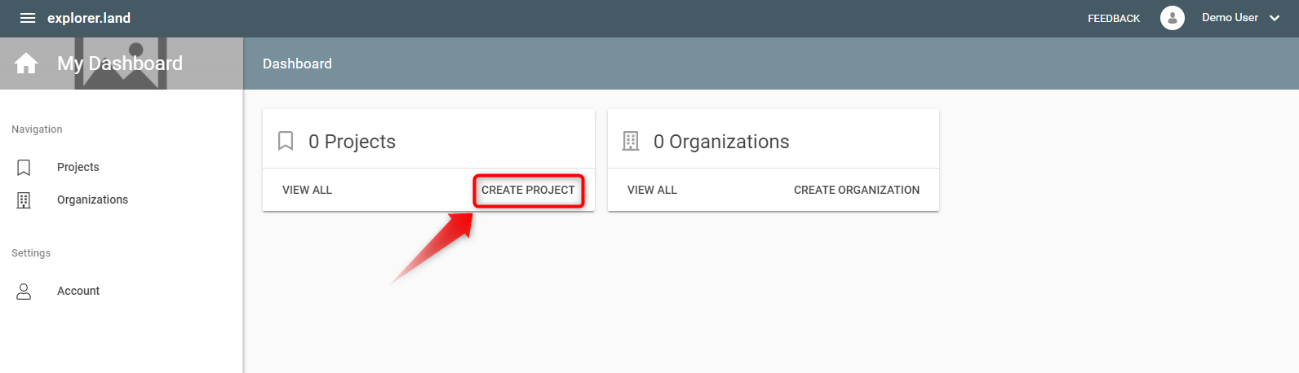Click the explorer.land logo text
Image resolution: width=1299 pixels, height=373 pixels.
[x=89, y=18]
